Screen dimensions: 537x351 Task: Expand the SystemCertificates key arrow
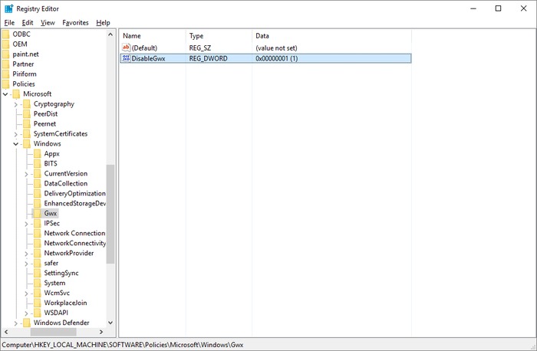(16, 134)
